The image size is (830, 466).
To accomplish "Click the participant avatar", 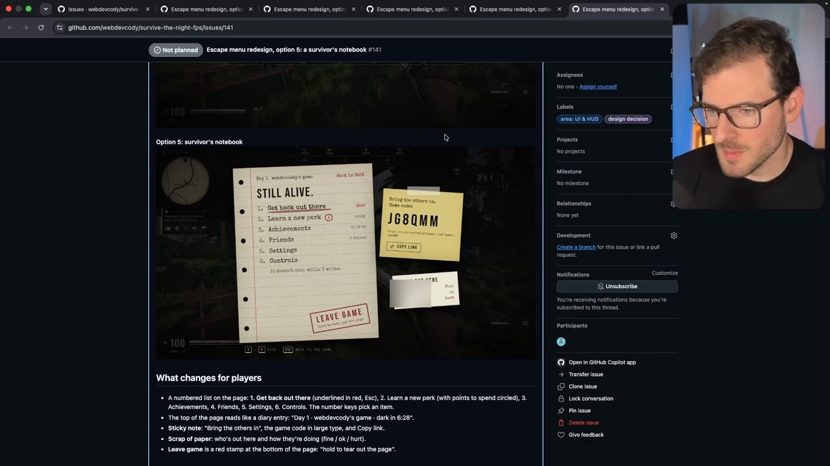I will coord(561,342).
